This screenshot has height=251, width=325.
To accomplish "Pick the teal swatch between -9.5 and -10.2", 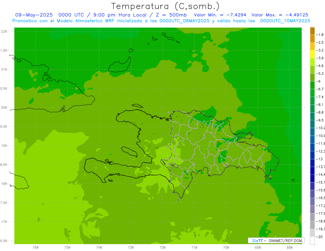I will coord(312,124).
